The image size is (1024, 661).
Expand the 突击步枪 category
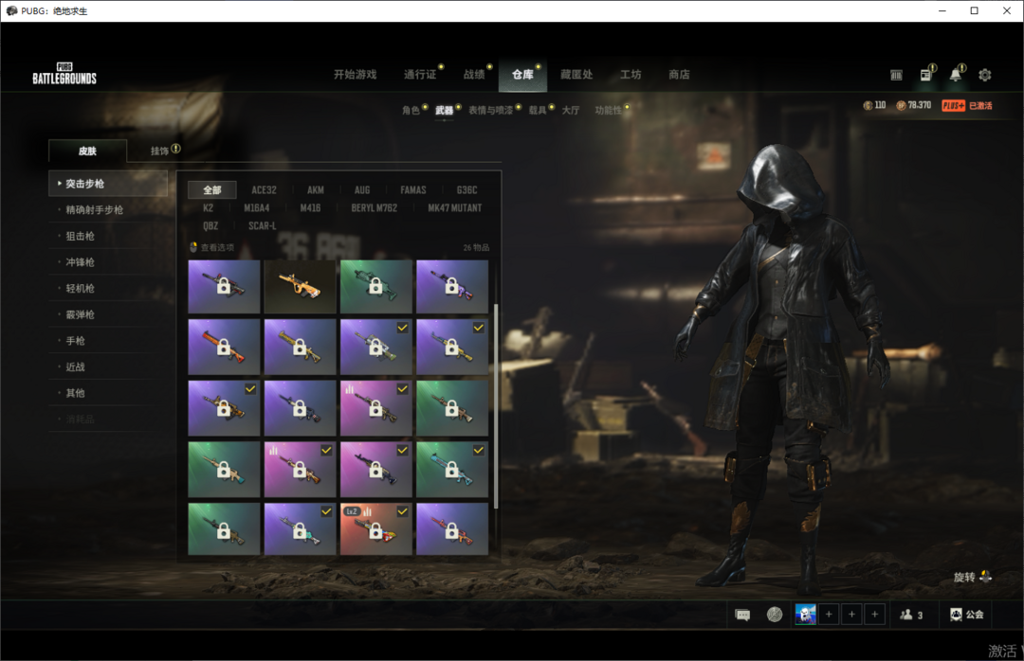[108, 184]
